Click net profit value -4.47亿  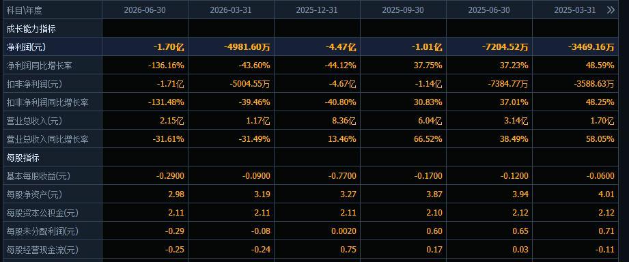341,47
